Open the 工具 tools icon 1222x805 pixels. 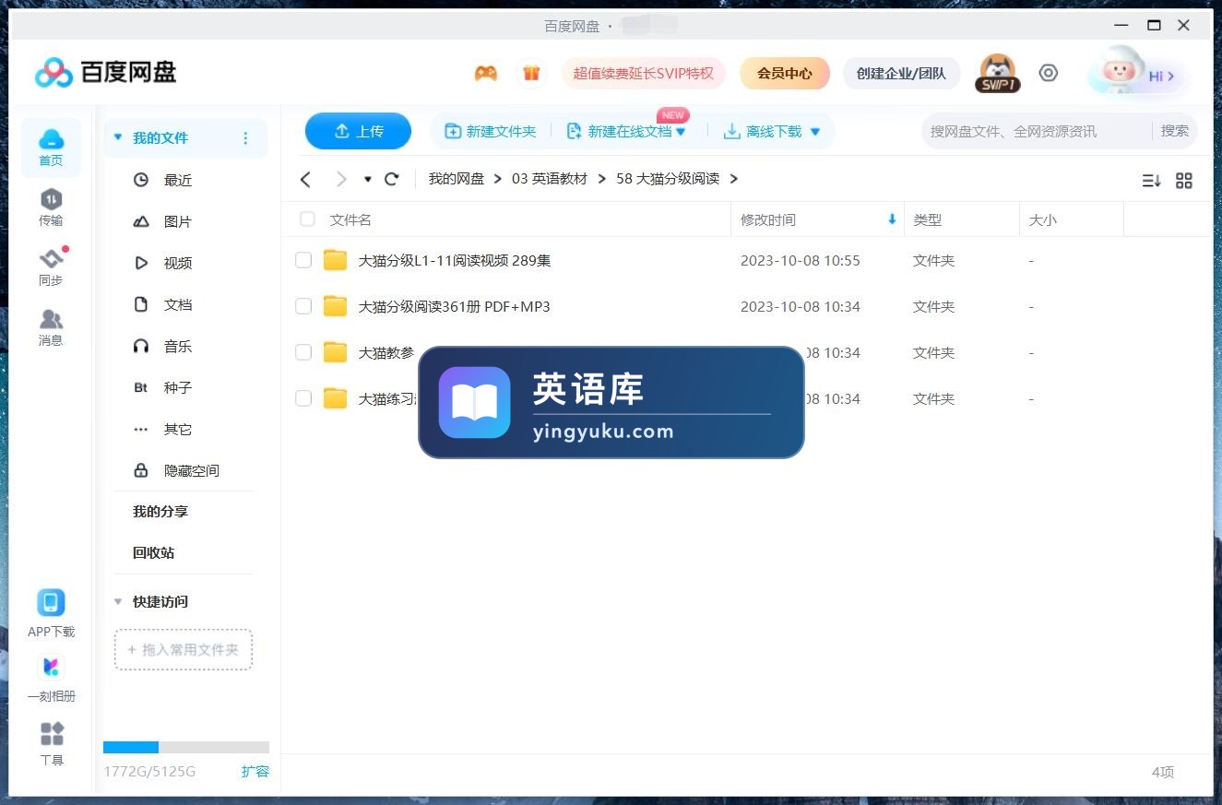52,734
